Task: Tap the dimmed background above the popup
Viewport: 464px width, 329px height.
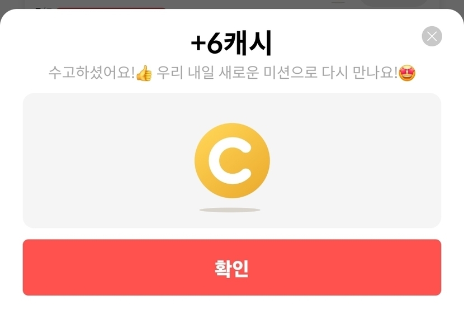Action: 266,3
